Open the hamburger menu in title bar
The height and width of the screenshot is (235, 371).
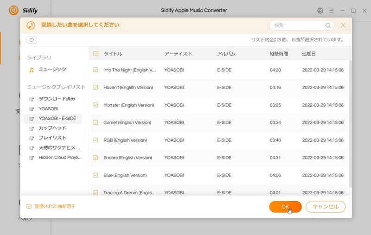331,11
